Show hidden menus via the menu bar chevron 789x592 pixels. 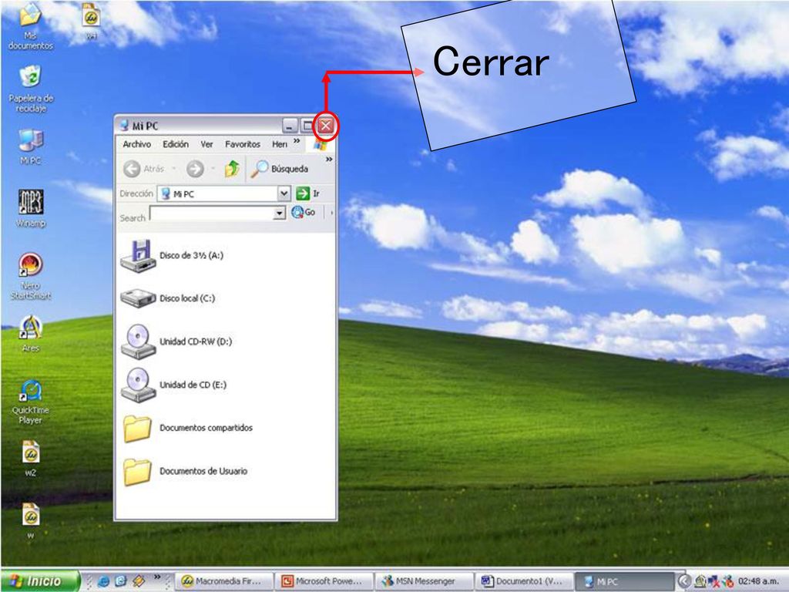tap(297, 141)
